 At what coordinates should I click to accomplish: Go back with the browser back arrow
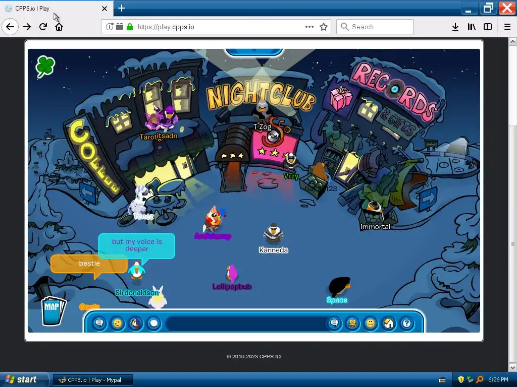tap(10, 27)
